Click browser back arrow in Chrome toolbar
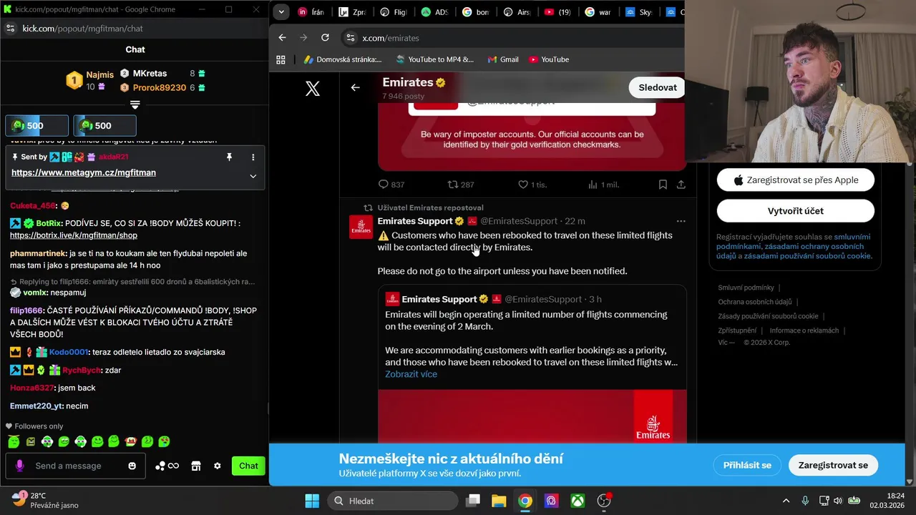Image resolution: width=916 pixels, height=515 pixels. coord(282,38)
